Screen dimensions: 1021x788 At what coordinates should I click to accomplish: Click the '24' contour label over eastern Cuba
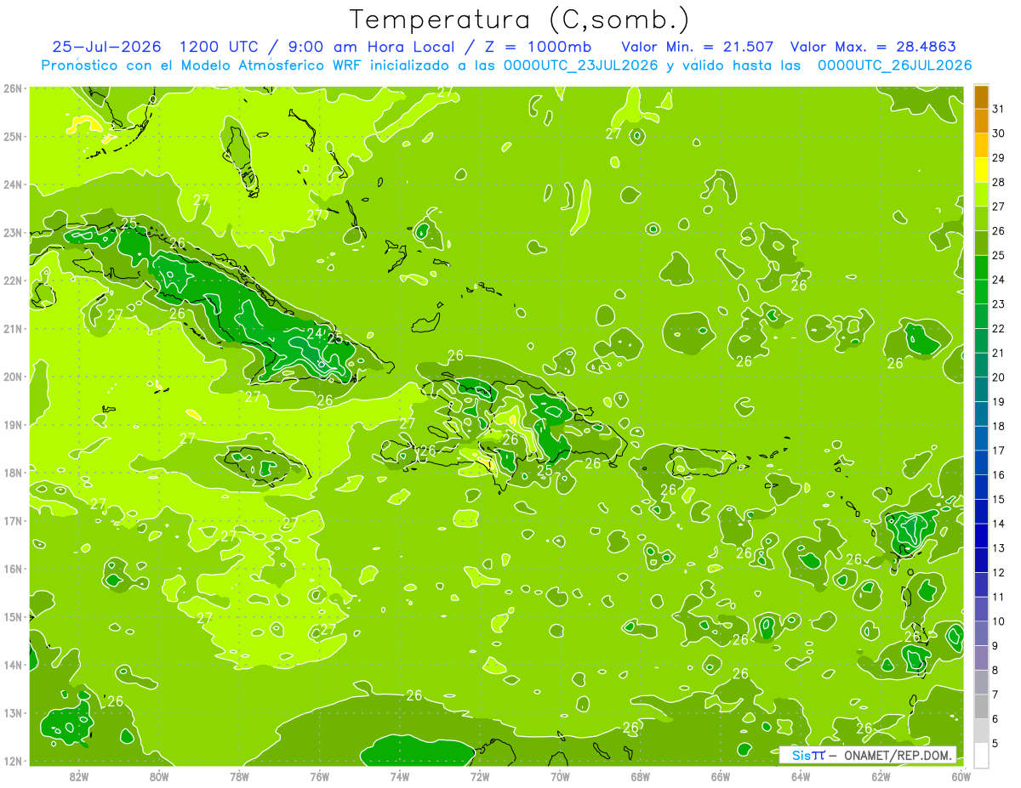(x=314, y=332)
